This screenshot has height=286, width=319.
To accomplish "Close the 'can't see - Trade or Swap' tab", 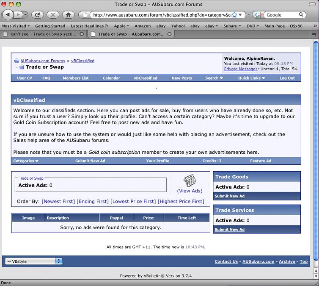I will (x=82, y=34).
